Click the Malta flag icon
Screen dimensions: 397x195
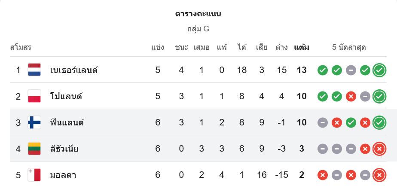click(x=34, y=175)
